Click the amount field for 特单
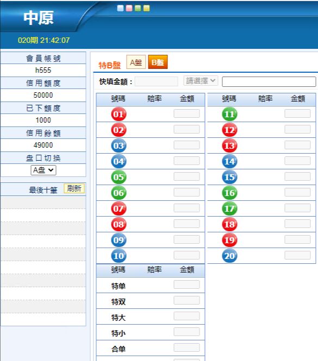Image resolution: width=318 pixels, height=361 pixels. tap(186, 284)
